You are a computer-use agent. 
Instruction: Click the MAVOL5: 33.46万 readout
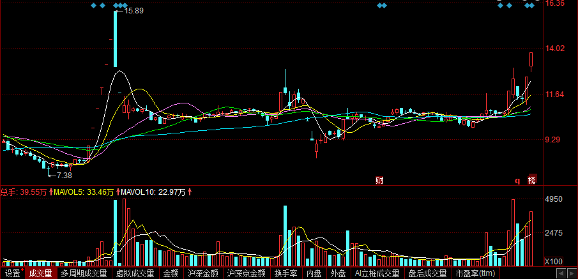click(x=84, y=192)
